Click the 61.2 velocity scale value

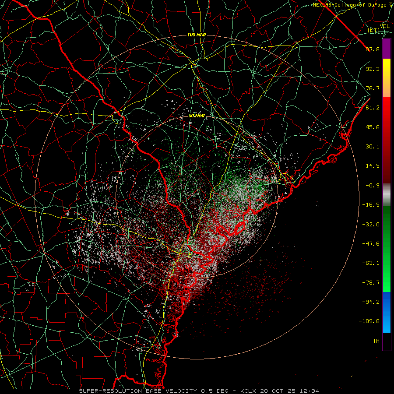pyautogui.click(x=373, y=108)
